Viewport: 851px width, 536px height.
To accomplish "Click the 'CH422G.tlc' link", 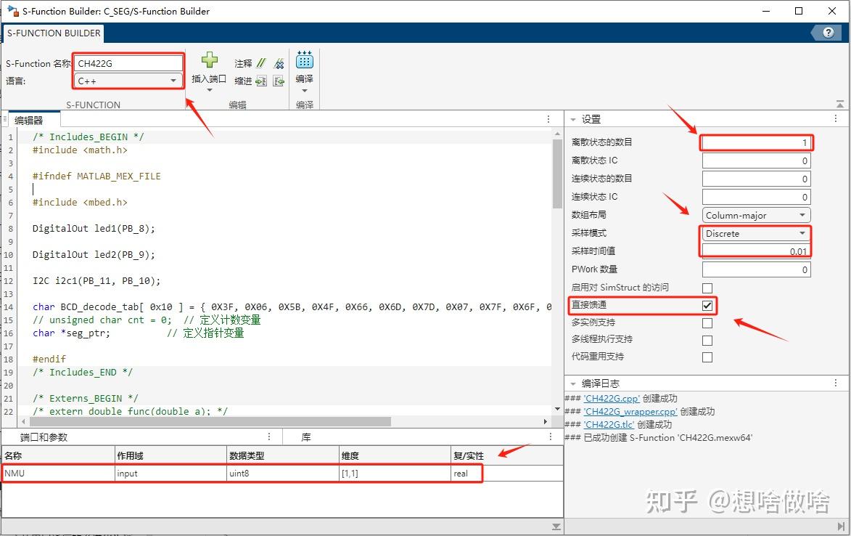I will 609,425.
